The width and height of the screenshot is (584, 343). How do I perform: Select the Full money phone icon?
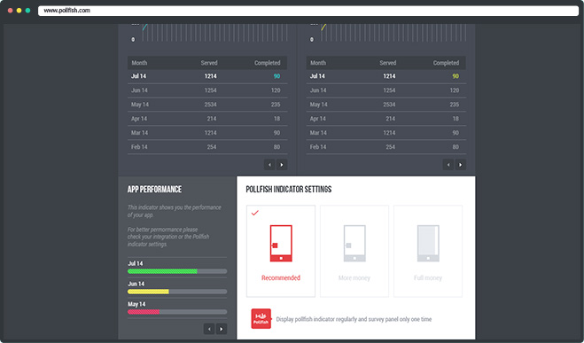coord(428,244)
